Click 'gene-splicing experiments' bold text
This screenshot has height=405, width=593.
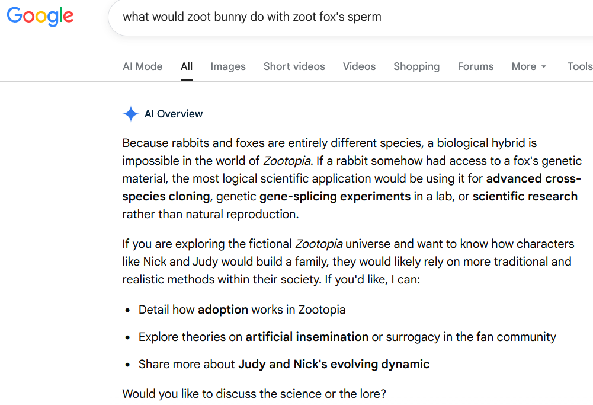tap(335, 196)
